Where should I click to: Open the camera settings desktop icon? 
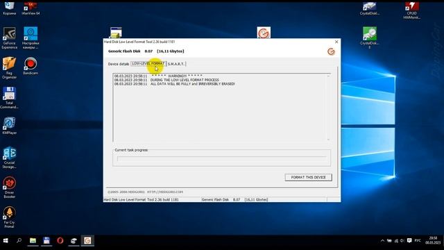tap(31, 38)
